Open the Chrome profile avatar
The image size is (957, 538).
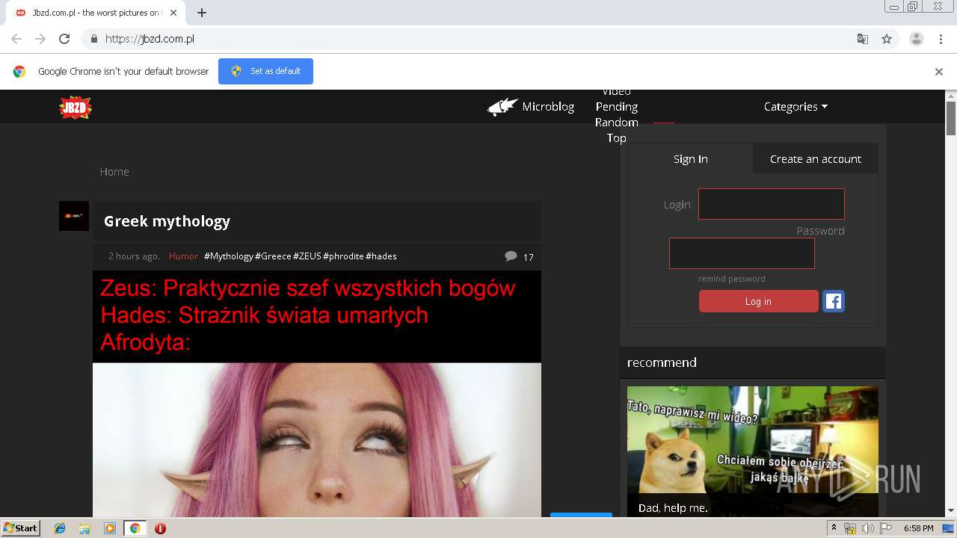point(917,39)
